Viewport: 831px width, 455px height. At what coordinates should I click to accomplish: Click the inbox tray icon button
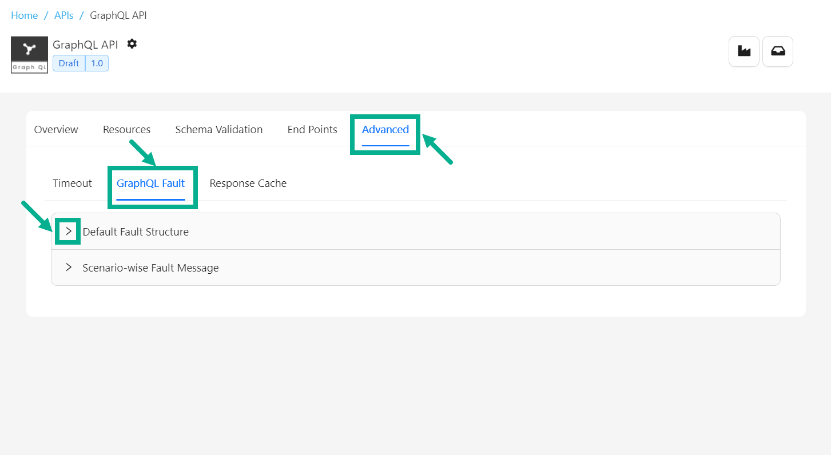[777, 51]
